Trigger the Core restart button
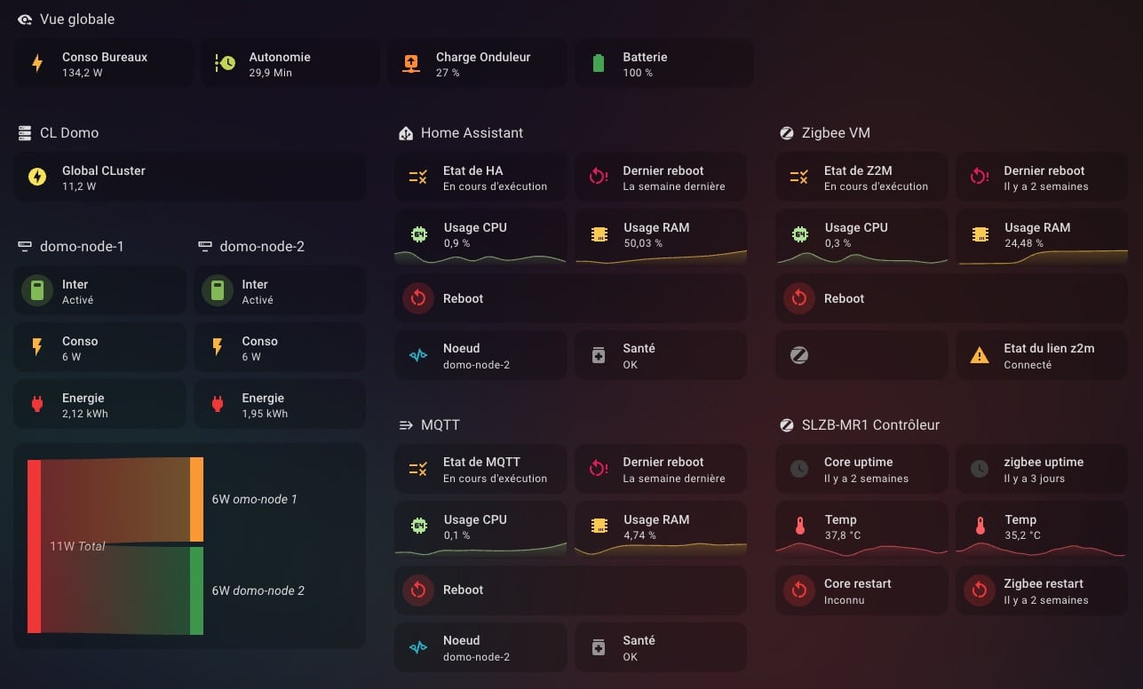 (x=799, y=590)
